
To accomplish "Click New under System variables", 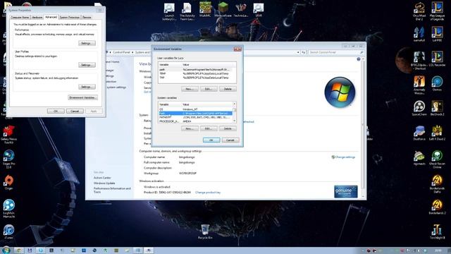I will (x=190, y=128).
